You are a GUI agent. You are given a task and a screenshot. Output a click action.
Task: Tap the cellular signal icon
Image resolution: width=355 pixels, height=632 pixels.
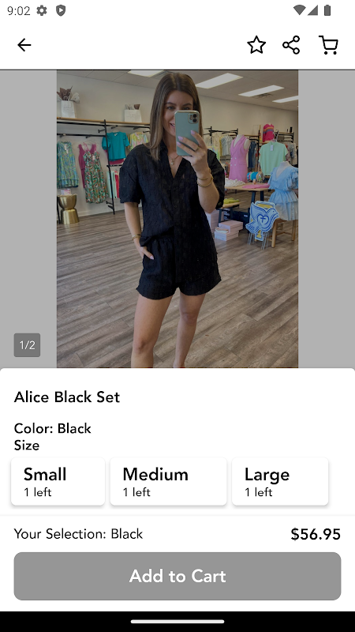coord(312,10)
